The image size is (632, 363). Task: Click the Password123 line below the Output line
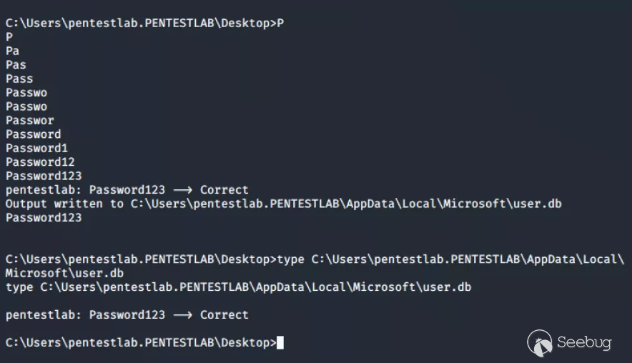pyautogui.click(x=44, y=218)
